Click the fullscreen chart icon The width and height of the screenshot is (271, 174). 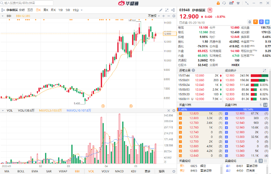[x=167, y=10]
